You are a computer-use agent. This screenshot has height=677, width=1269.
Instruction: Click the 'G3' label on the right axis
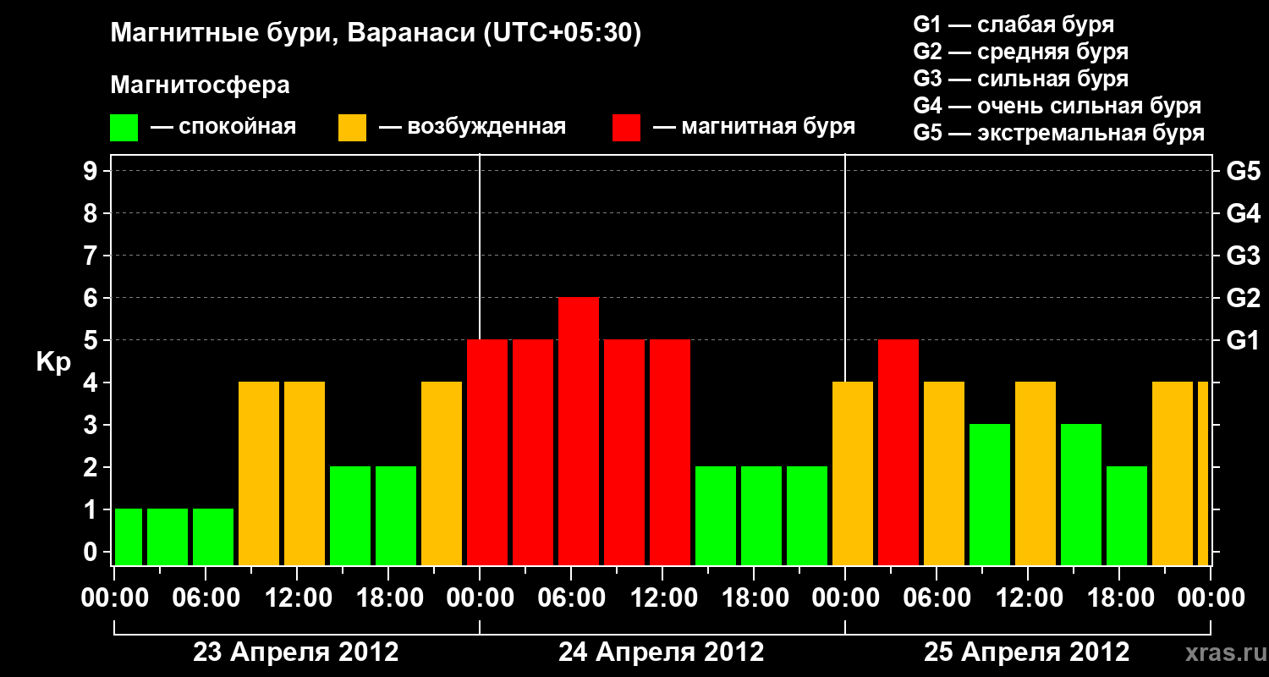point(1243,256)
